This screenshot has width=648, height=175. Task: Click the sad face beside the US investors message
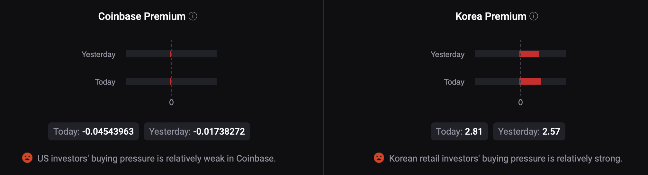27,158
